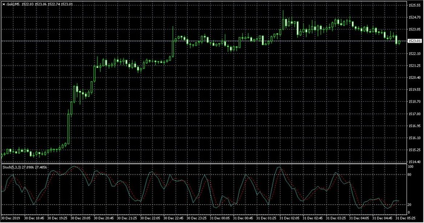Click price scale value 1523.85
The image size is (424, 223).
[x=414, y=29]
